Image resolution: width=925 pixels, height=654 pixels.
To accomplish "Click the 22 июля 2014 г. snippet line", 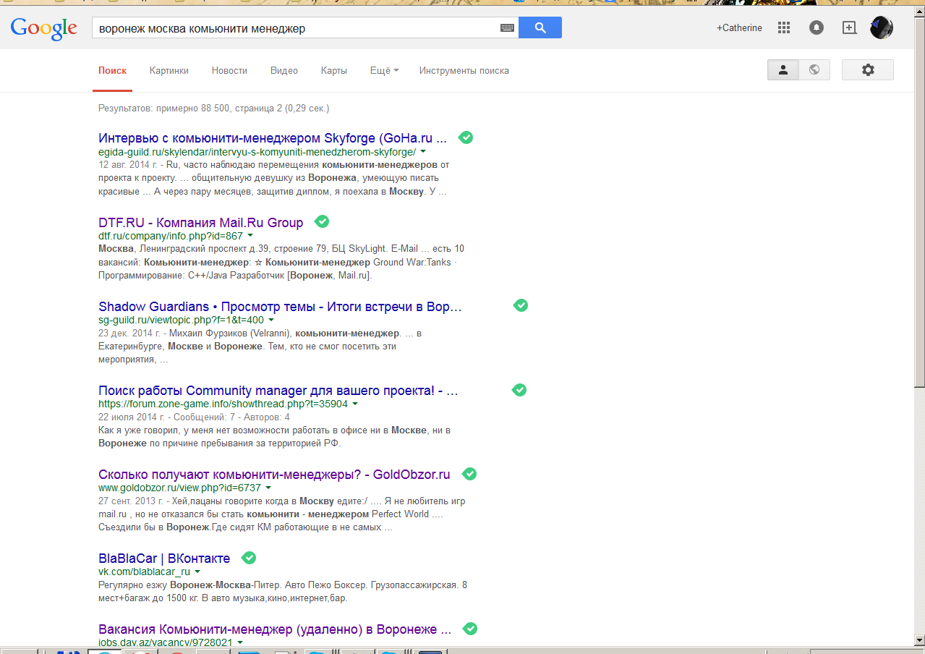I will click(194, 417).
